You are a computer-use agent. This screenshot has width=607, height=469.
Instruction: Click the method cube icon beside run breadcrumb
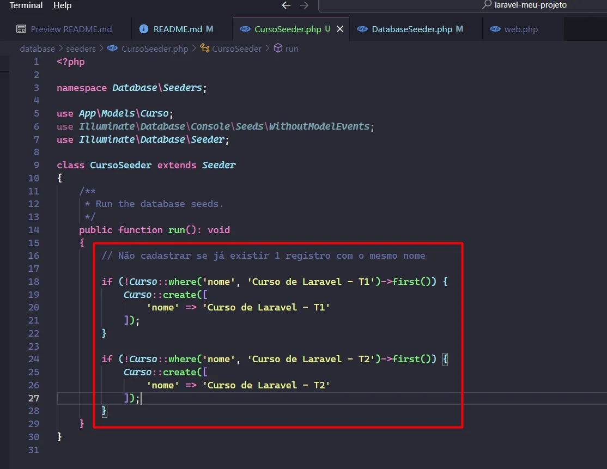coord(278,48)
